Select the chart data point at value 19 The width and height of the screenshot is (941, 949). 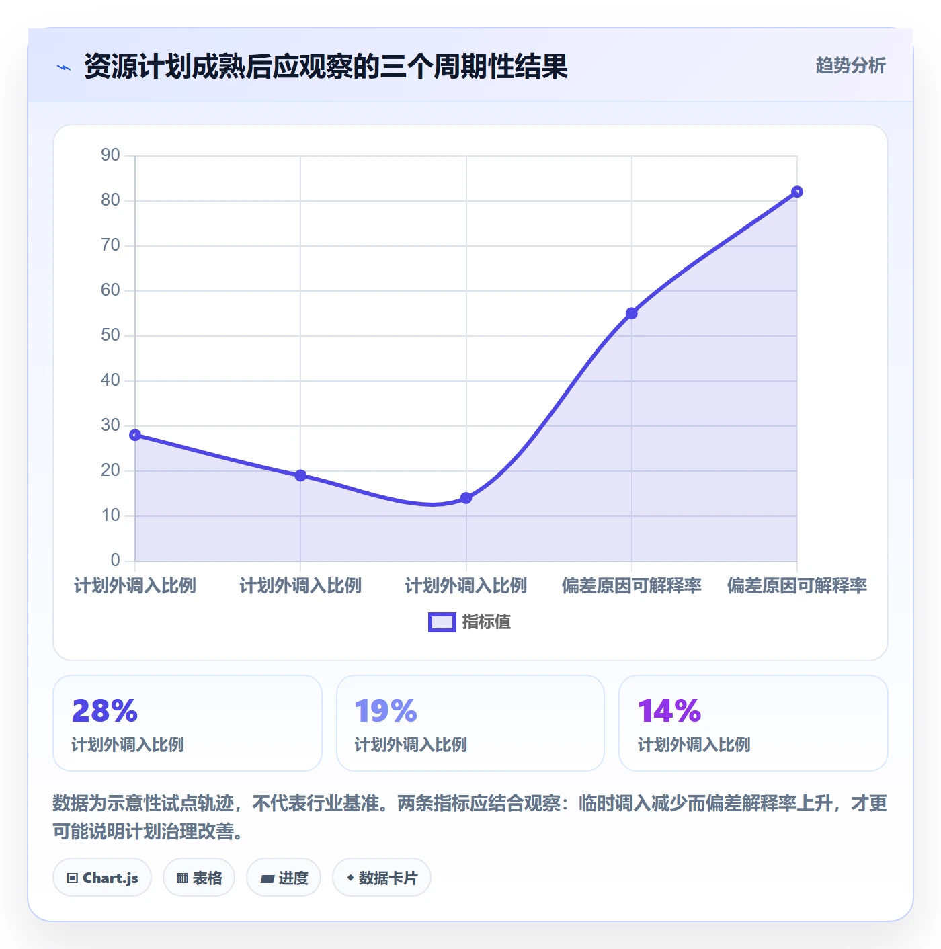pyautogui.click(x=300, y=475)
